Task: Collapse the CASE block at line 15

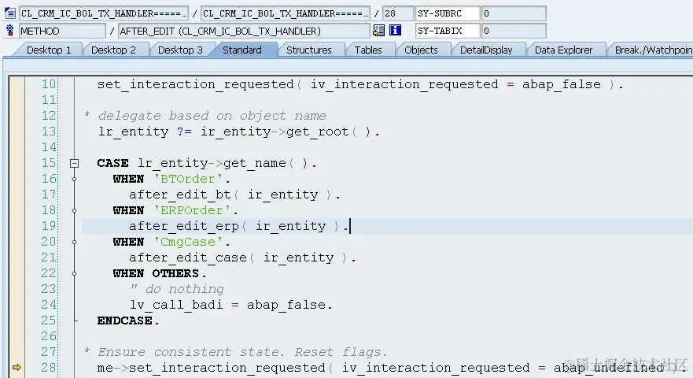Action: [x=74, y=163]
